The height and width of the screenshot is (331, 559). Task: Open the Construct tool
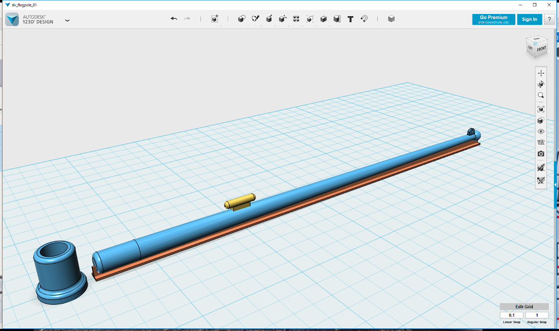pyautogui.click(x=269, y=19)
